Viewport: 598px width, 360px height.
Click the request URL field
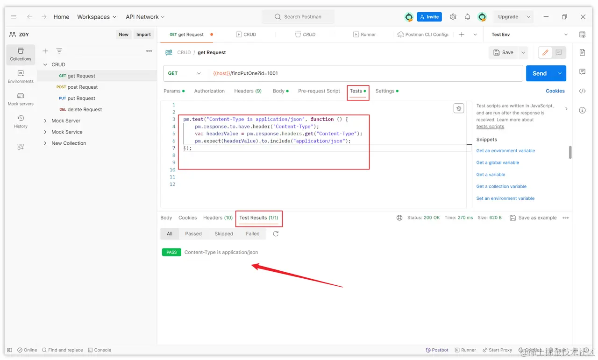(365, 73)
